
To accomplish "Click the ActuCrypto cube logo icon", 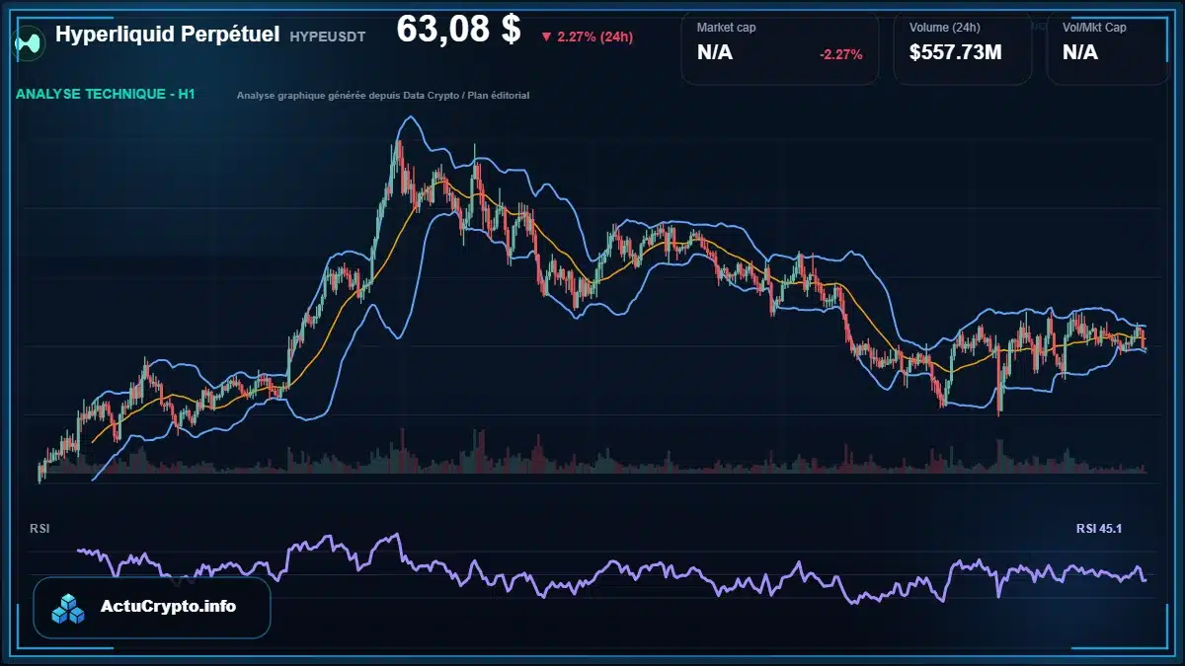I will tap(69, 608).
